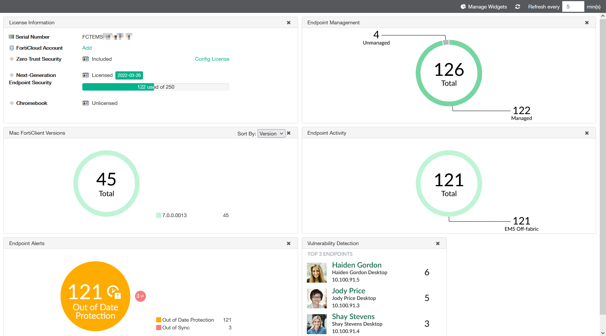Click the license usage progress bar
606x336 pixels.
pos(155,87)
